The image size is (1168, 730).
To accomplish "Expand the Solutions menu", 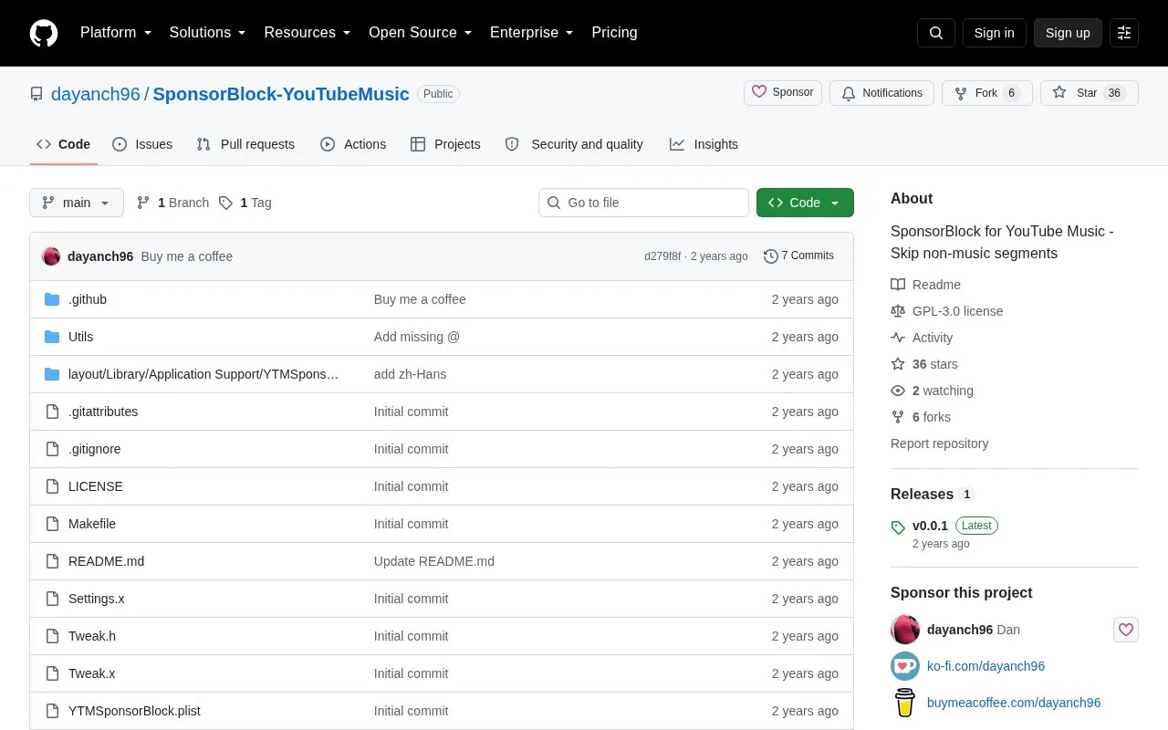I will pyautogui.click(x=208, y=33).
